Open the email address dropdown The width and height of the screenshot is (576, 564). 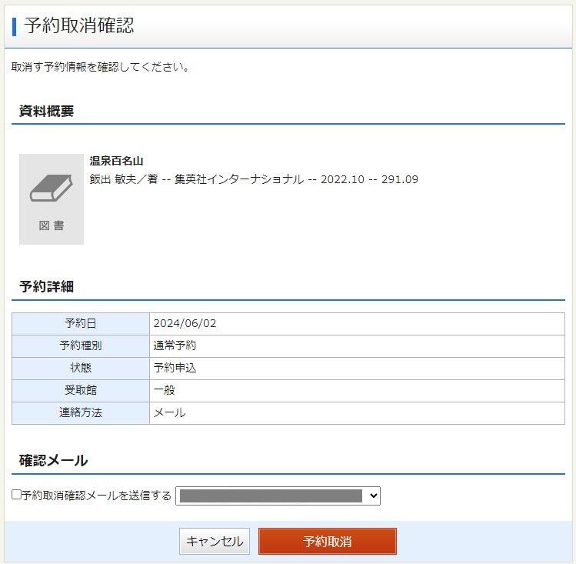pyautogui.click(x=278, y=496)
